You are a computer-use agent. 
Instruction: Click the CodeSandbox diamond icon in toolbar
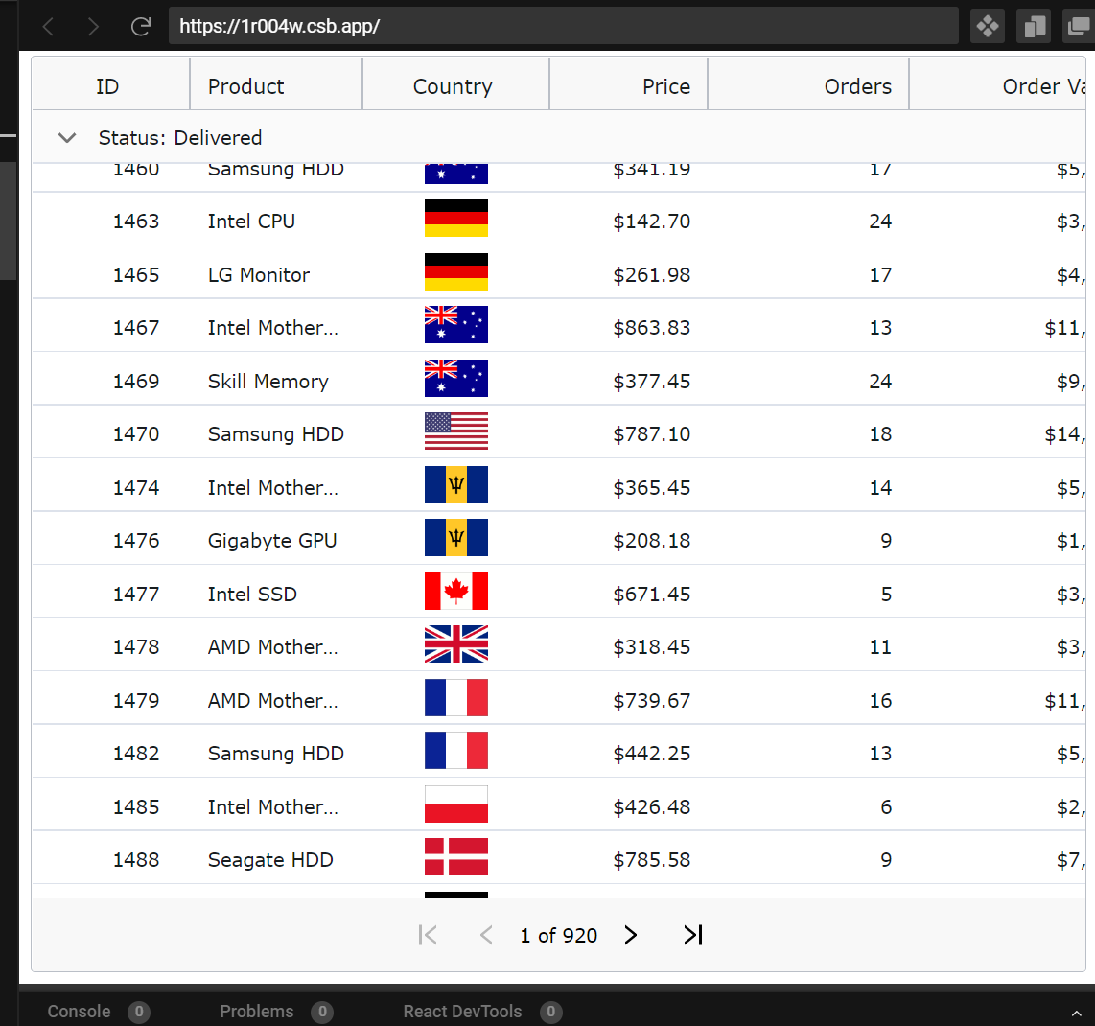tap(988, 27)
